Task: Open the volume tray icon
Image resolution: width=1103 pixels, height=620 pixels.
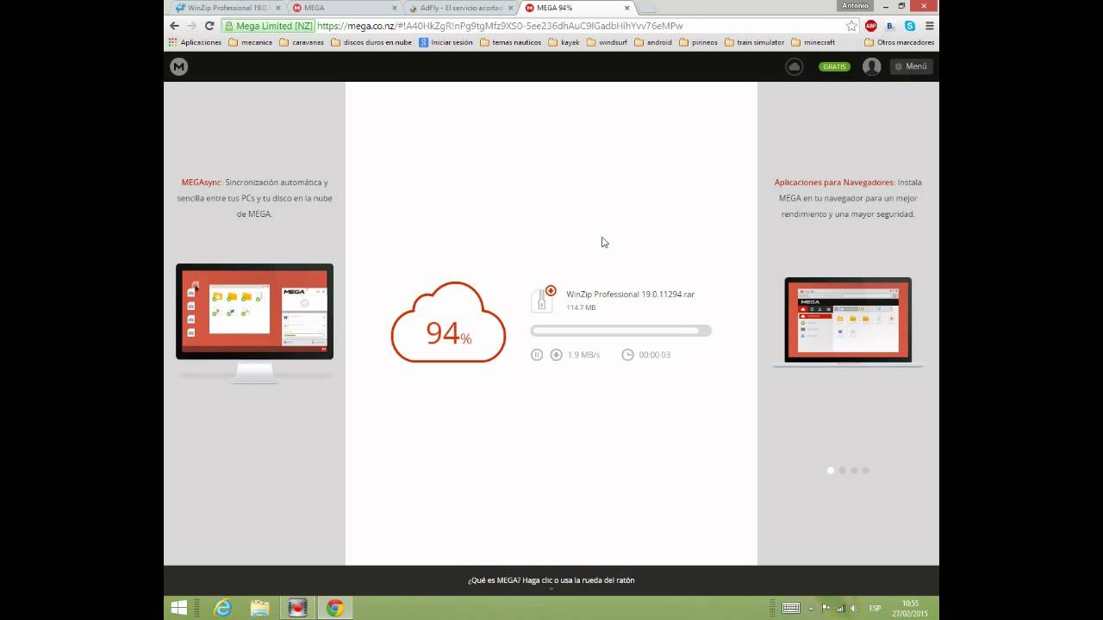Action: 852,608
